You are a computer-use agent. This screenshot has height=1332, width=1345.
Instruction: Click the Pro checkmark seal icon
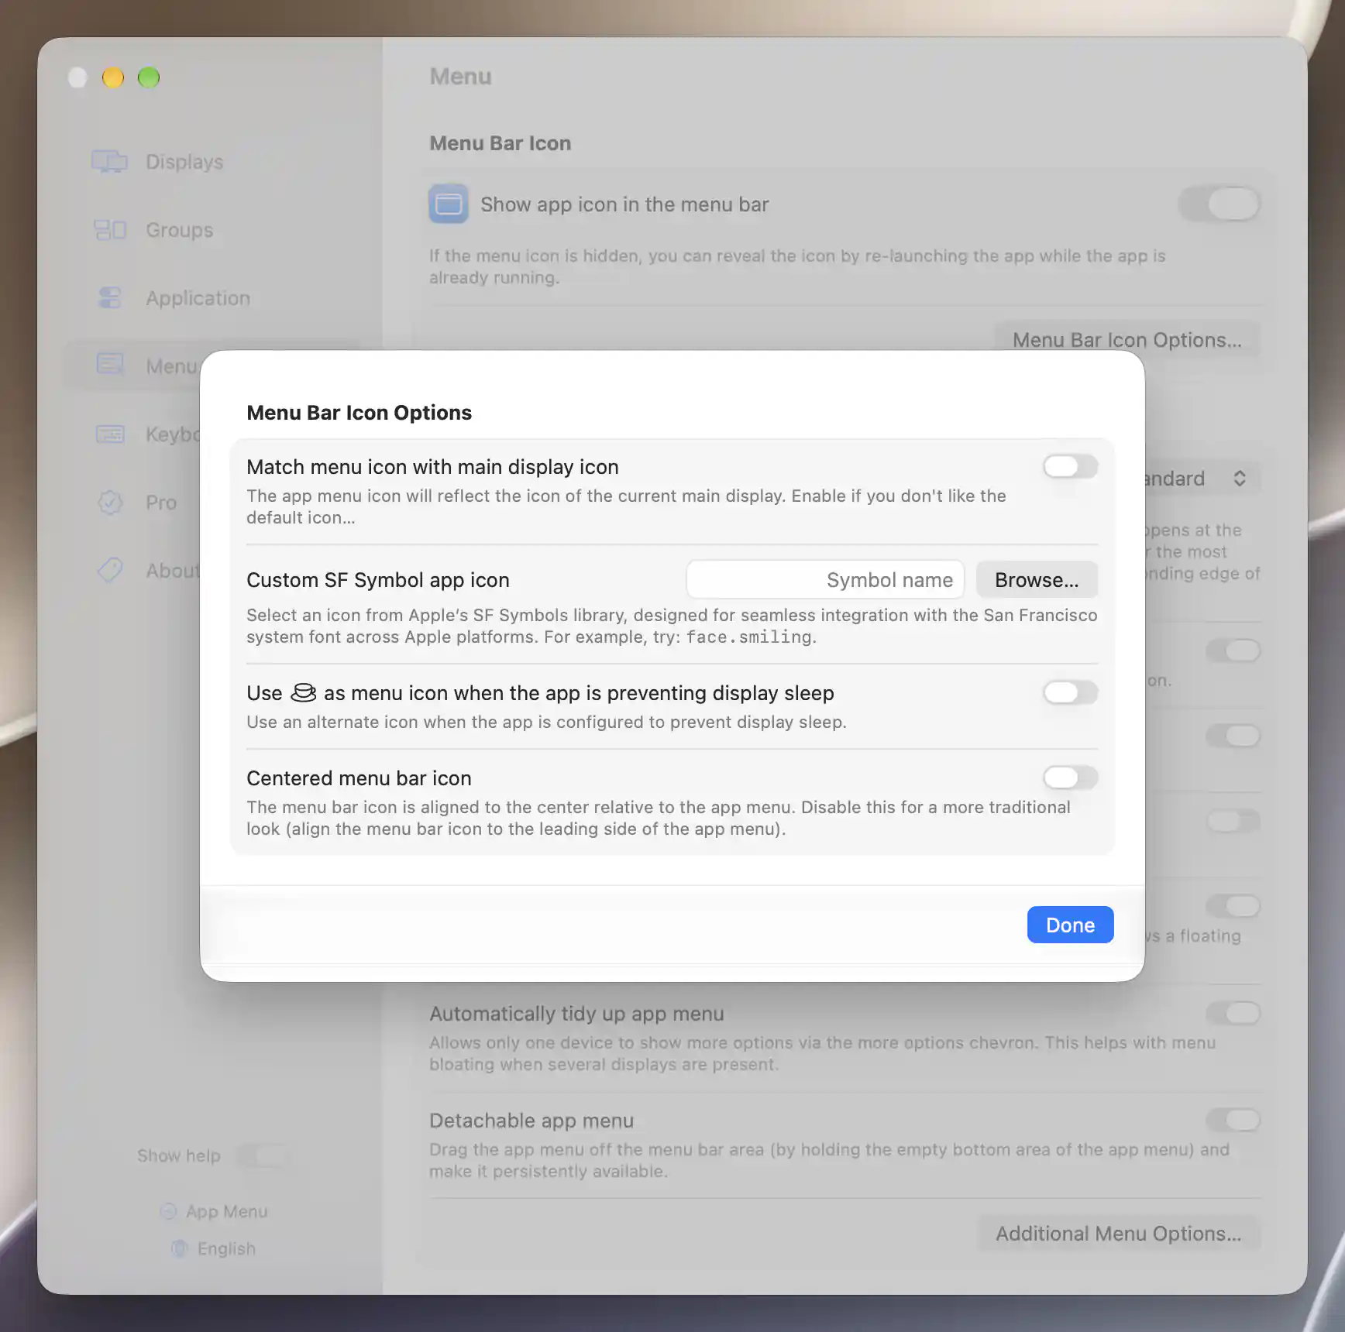tap(109, 502)
